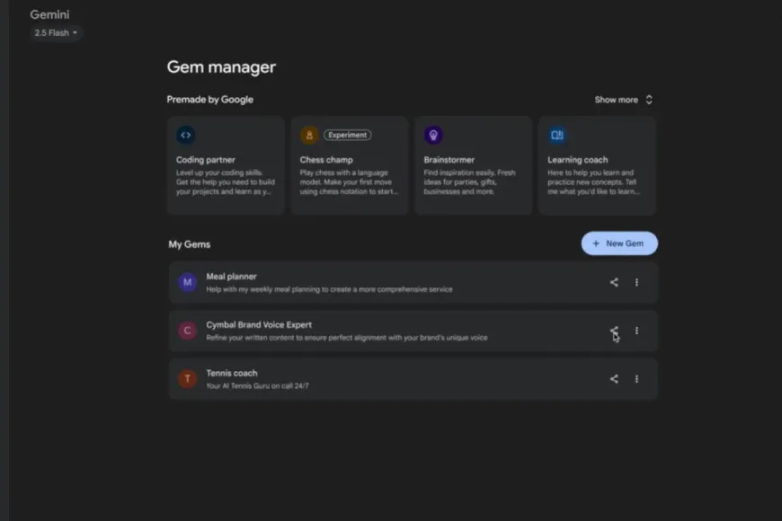Click the Gemini logo text
Screen dimensions: 782x521
pos(49,14)
